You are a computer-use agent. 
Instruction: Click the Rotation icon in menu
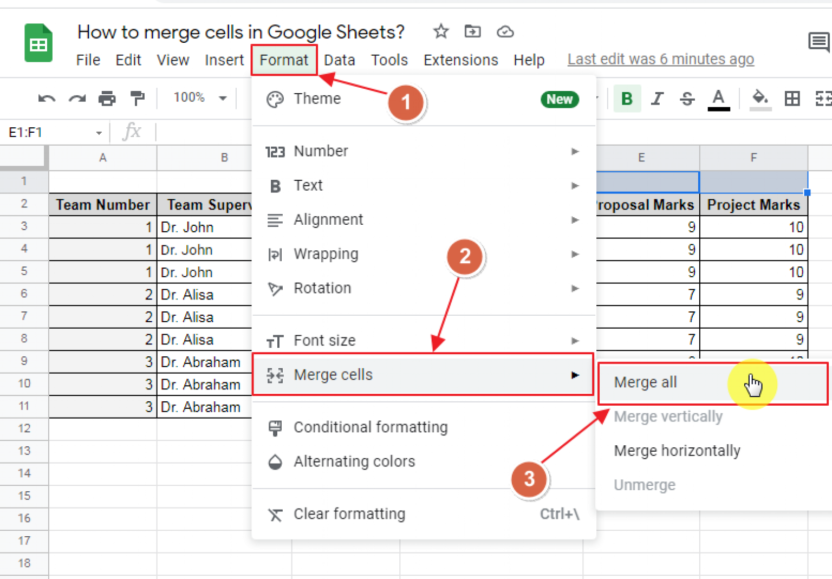tap(275, 289)
